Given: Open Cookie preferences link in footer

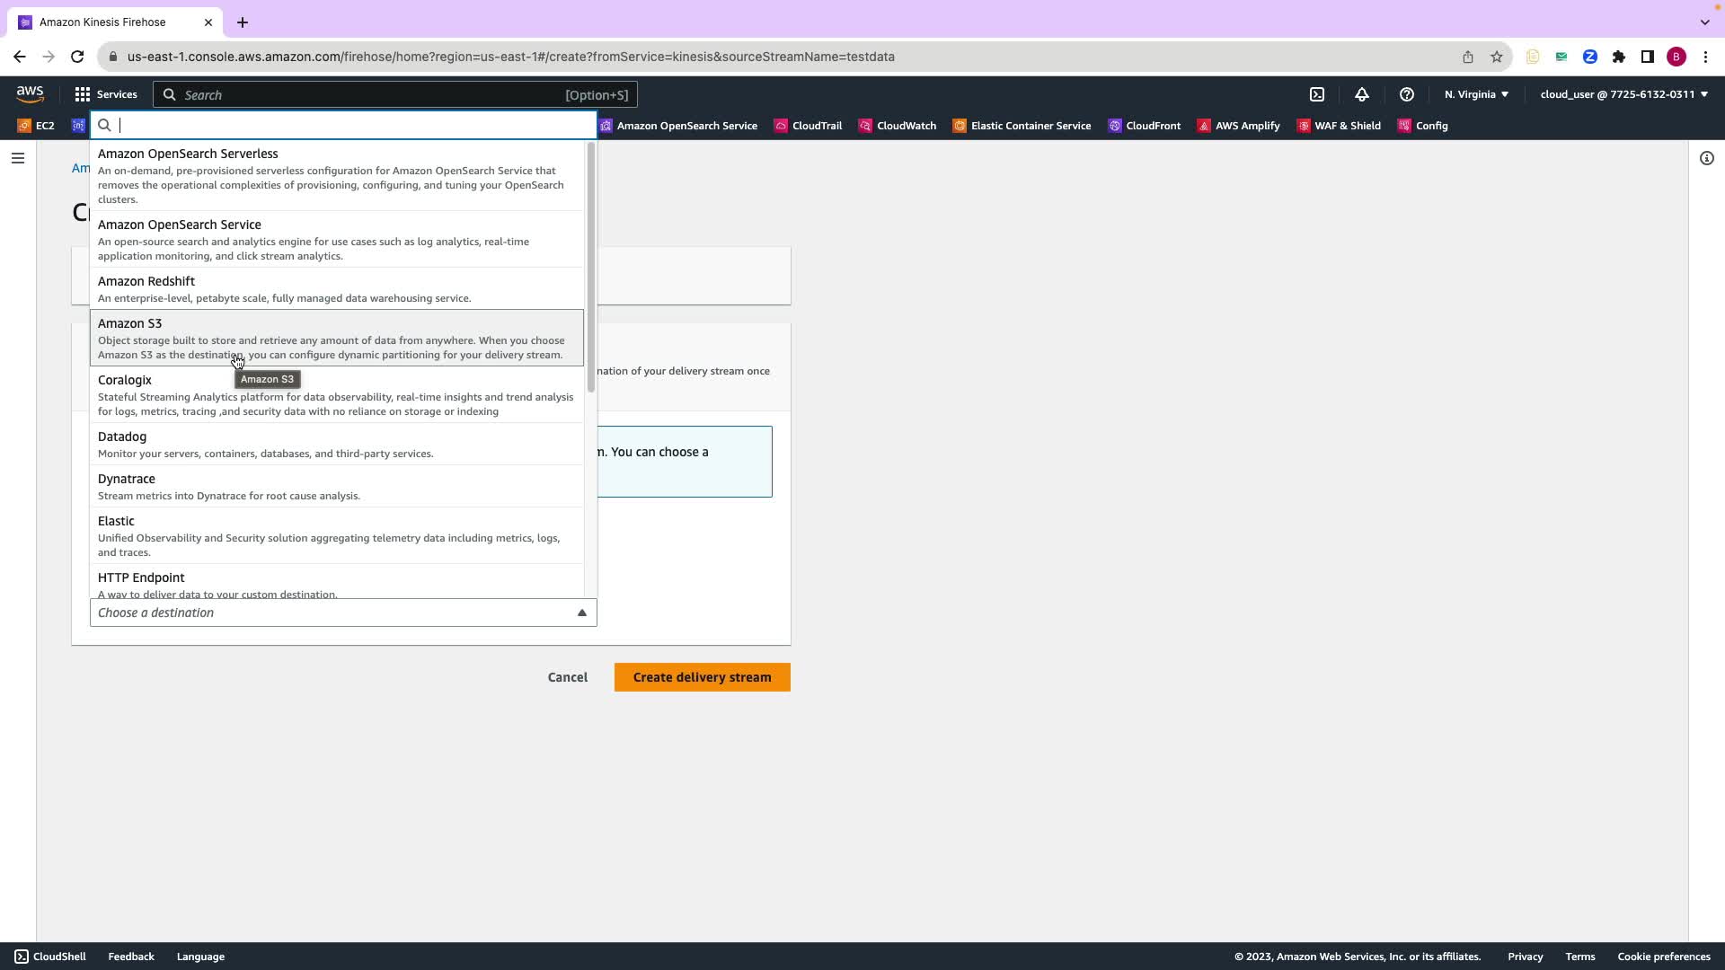Looking at the screenshot, I should (x=1663, y=957).
